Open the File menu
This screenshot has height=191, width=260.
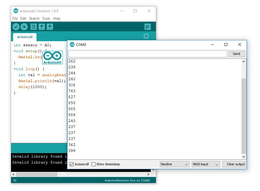point(15,19)
